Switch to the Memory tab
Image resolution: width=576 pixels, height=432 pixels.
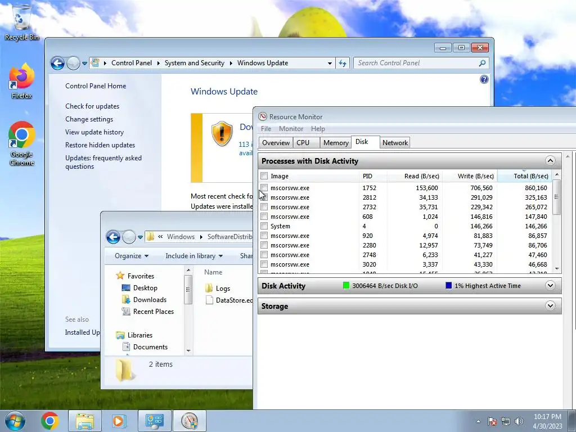tap(335, 142)
